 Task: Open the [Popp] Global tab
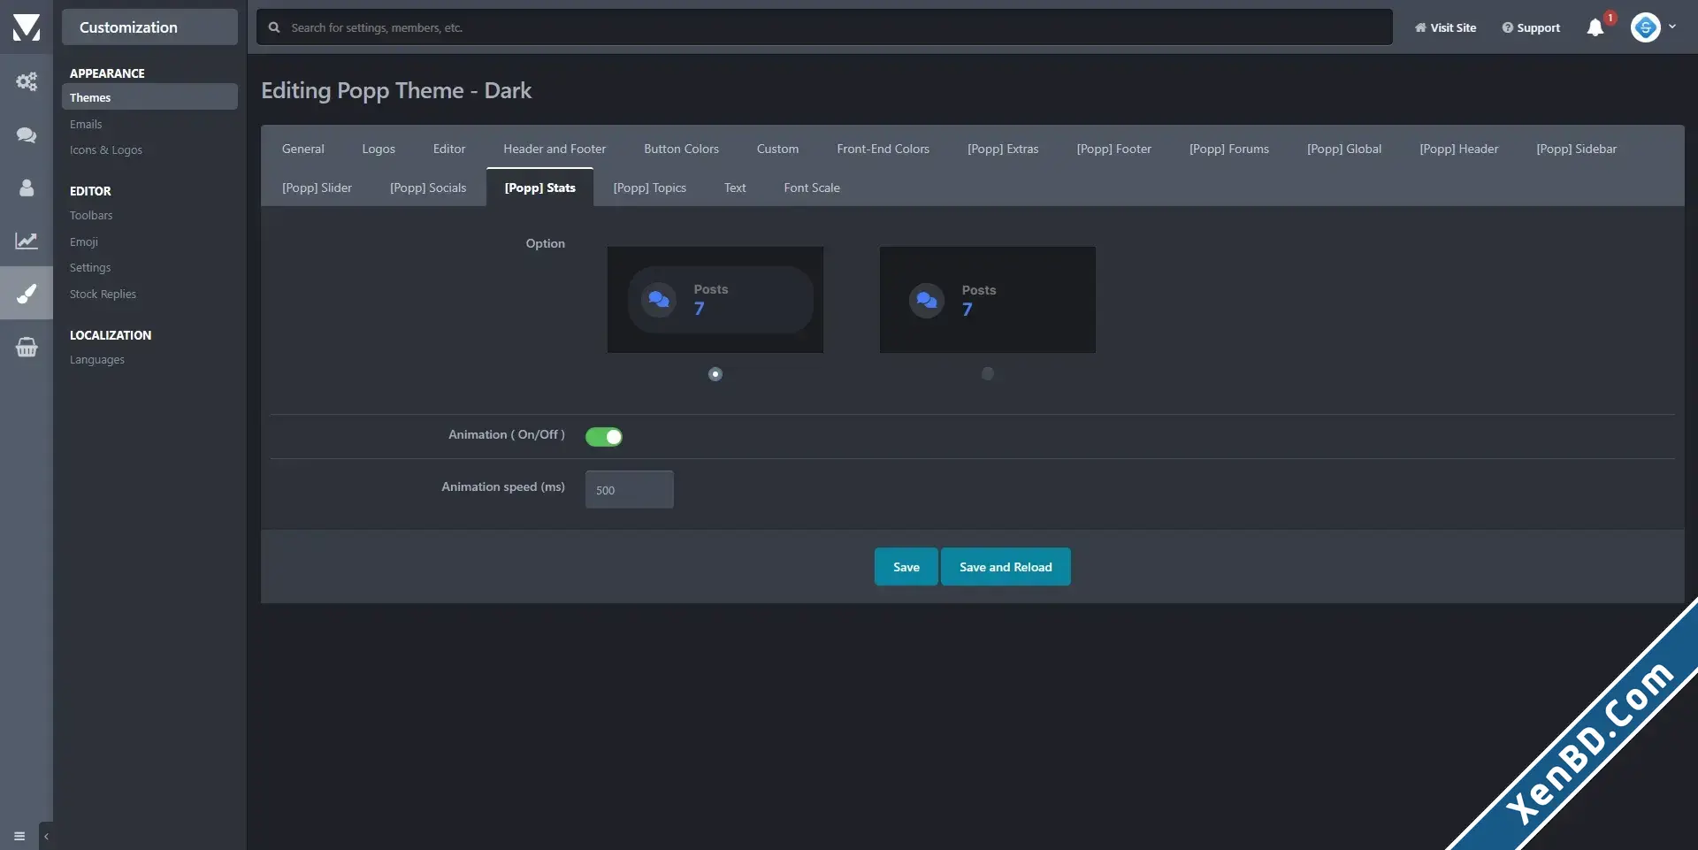click(1344, 149)
